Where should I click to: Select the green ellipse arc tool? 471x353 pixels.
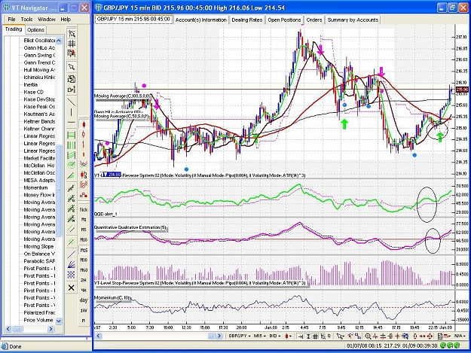tap(72, 165)
